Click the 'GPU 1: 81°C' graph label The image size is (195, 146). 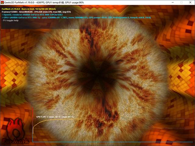click(55, 117)
